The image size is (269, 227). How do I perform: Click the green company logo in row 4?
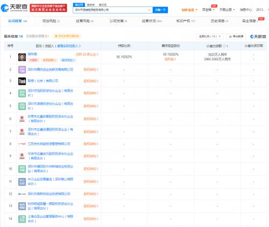22,93
